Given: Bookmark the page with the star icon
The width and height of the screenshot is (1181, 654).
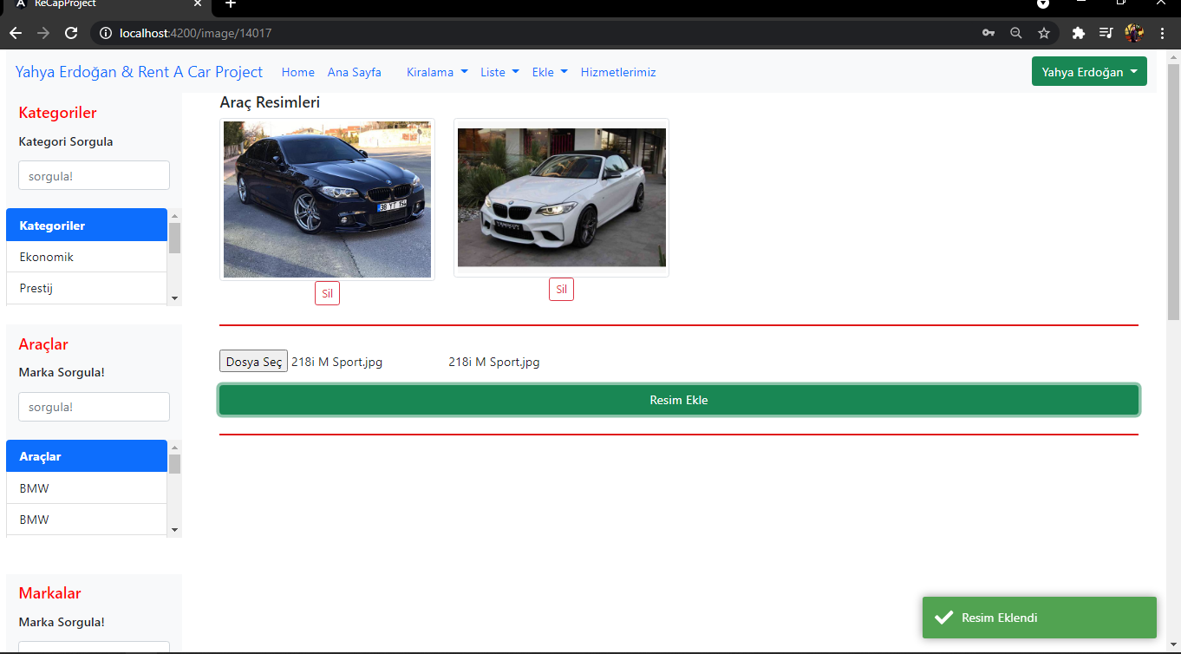Looking at the screenshot, I should (1043, 32).
